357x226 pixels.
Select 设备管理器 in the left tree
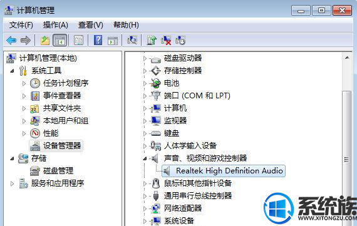56,146
